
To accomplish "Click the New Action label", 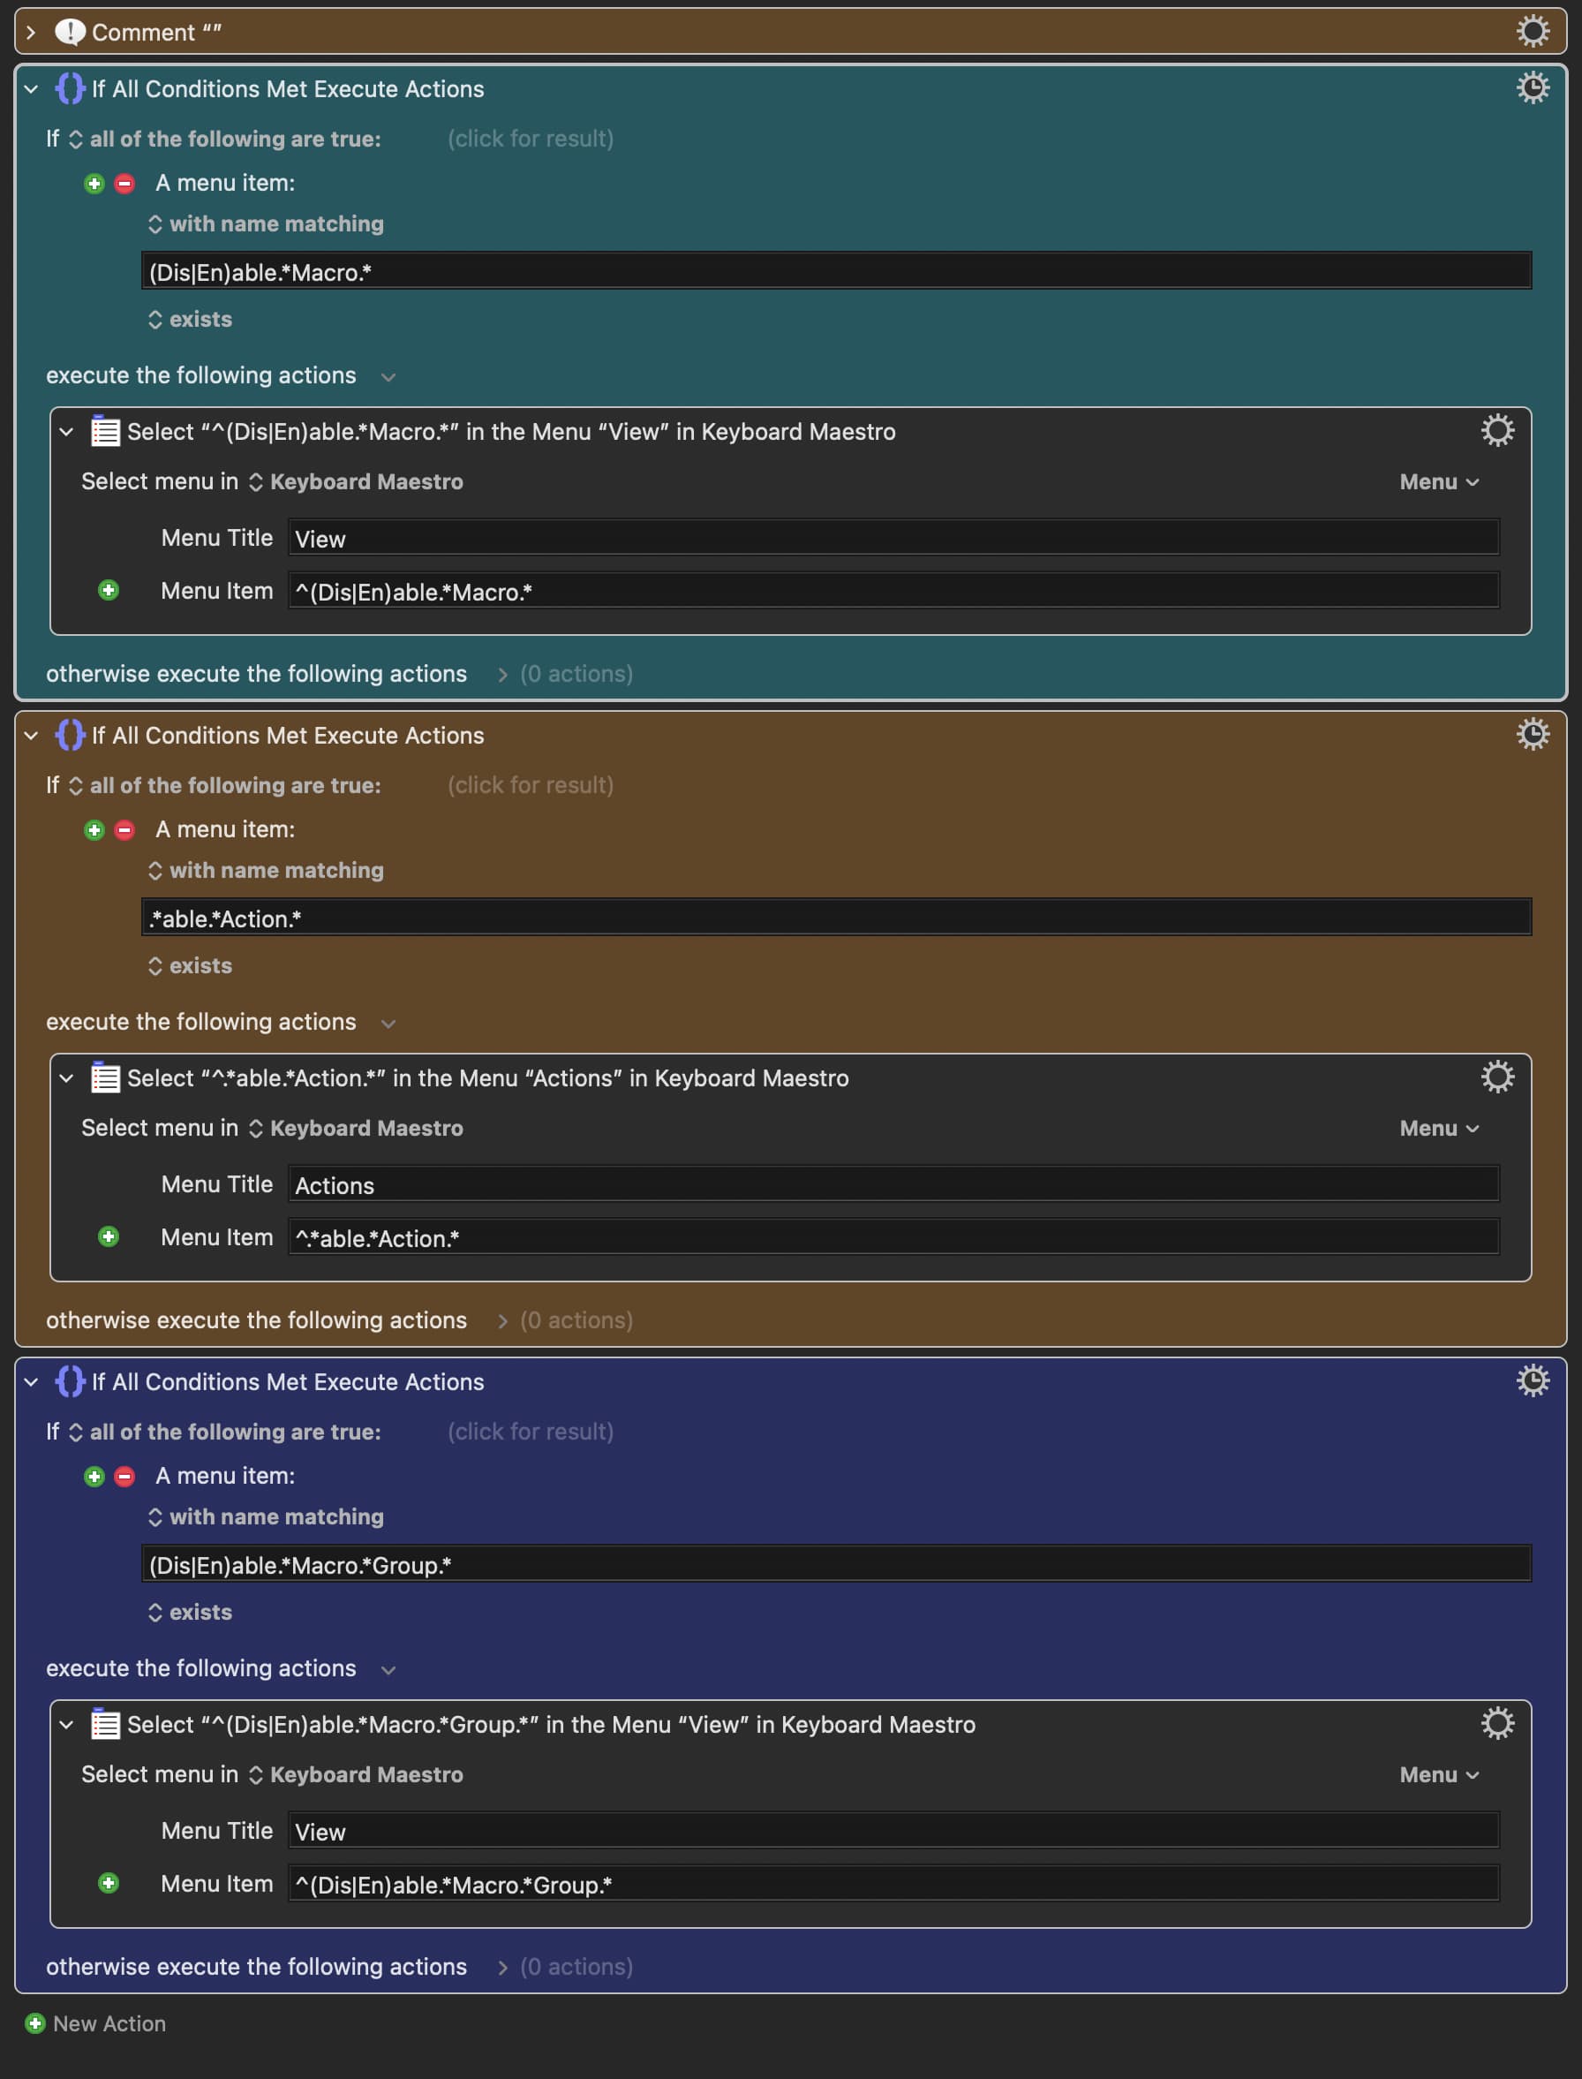I will click(109, 2022).
